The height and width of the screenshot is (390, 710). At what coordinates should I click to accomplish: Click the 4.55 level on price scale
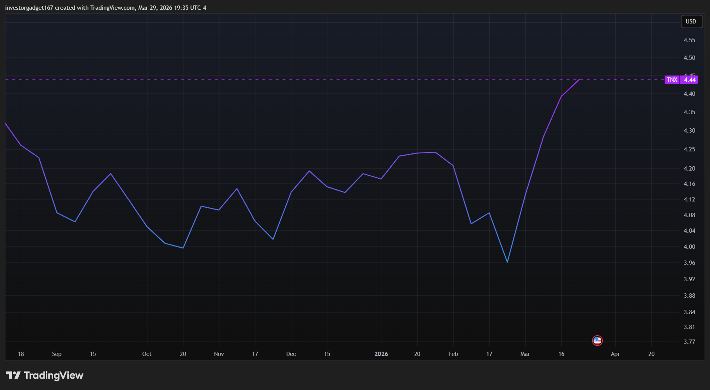point(689,40)
